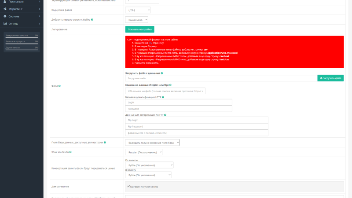
Task: Click help icon next to Файл label
Action: click(x=59, y=86)
